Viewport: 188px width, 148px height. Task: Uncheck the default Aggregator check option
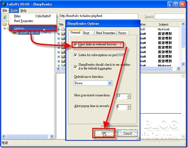pos(75,67)
